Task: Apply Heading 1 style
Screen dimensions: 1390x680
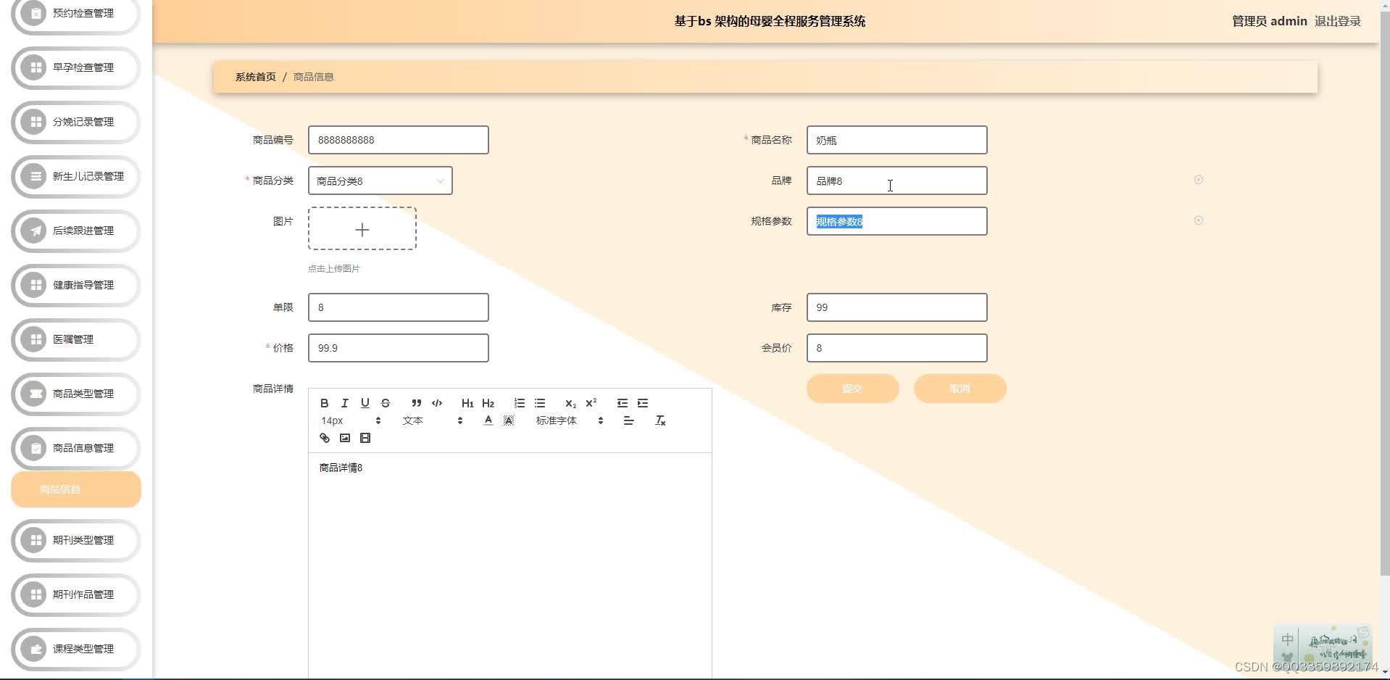Action: (467, 403)
